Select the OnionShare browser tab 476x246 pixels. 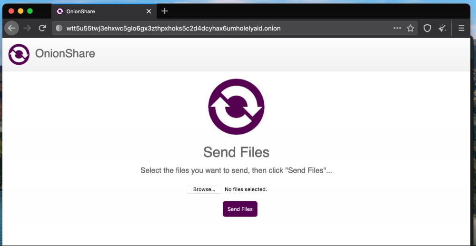point(104,11)
